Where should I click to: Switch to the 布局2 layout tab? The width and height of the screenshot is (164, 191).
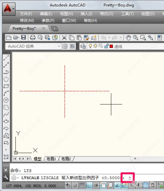[66, 159]
